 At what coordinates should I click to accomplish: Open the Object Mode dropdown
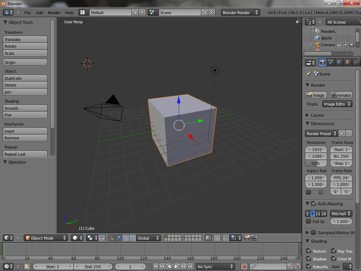46,238
